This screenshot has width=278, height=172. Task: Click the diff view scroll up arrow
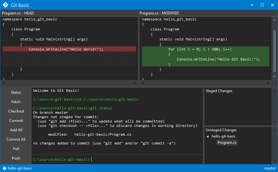pos(275,20)
